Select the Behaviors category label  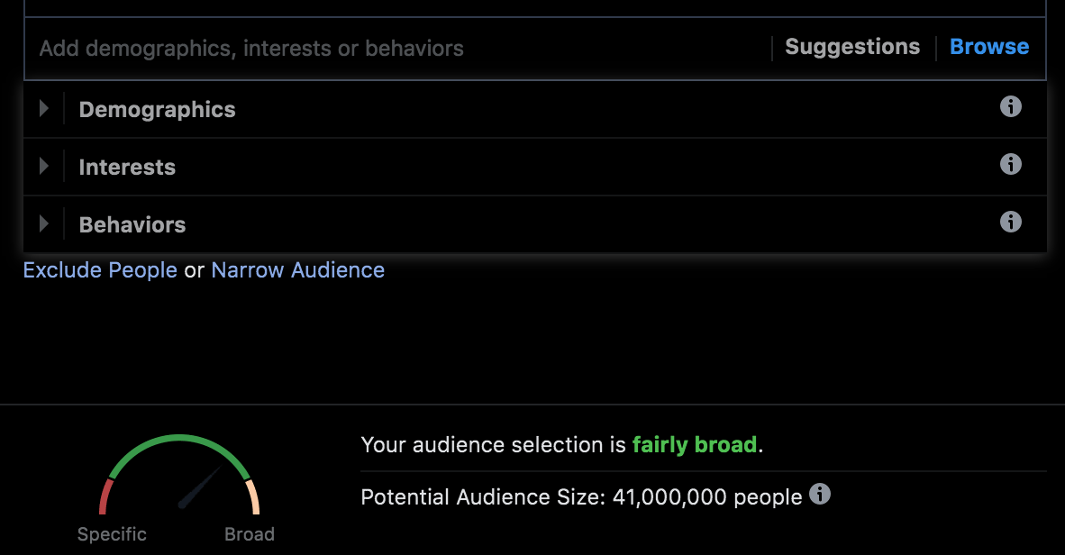132,225
